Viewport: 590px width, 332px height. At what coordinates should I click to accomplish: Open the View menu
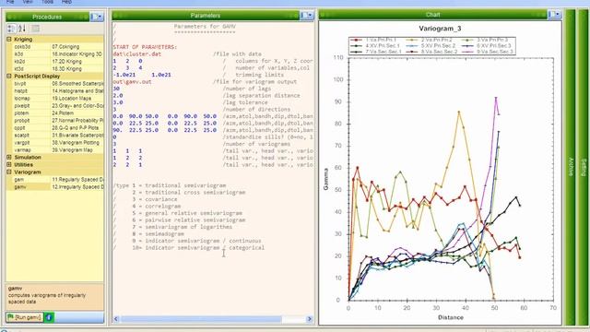click(28, 2)
